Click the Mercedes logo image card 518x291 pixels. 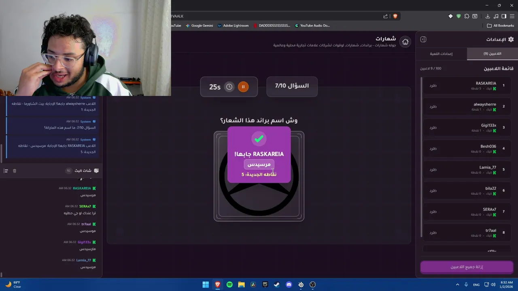click(x=259, y=176)
